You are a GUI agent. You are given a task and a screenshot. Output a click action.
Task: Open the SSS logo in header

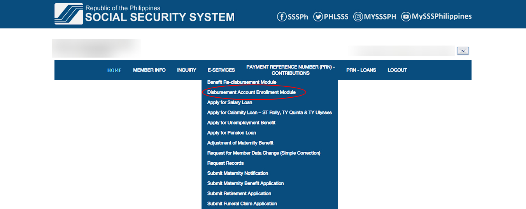point(68,14)
